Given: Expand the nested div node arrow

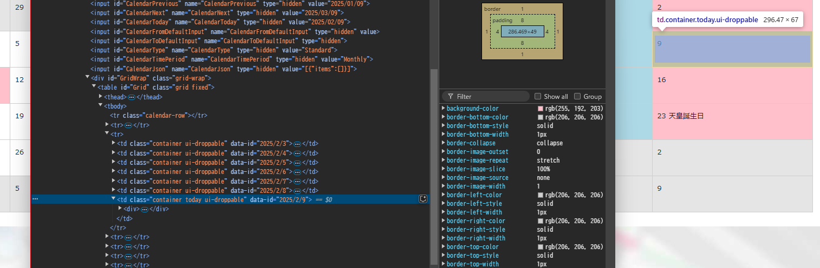Looking at the screenshot, I should point(120,209).
